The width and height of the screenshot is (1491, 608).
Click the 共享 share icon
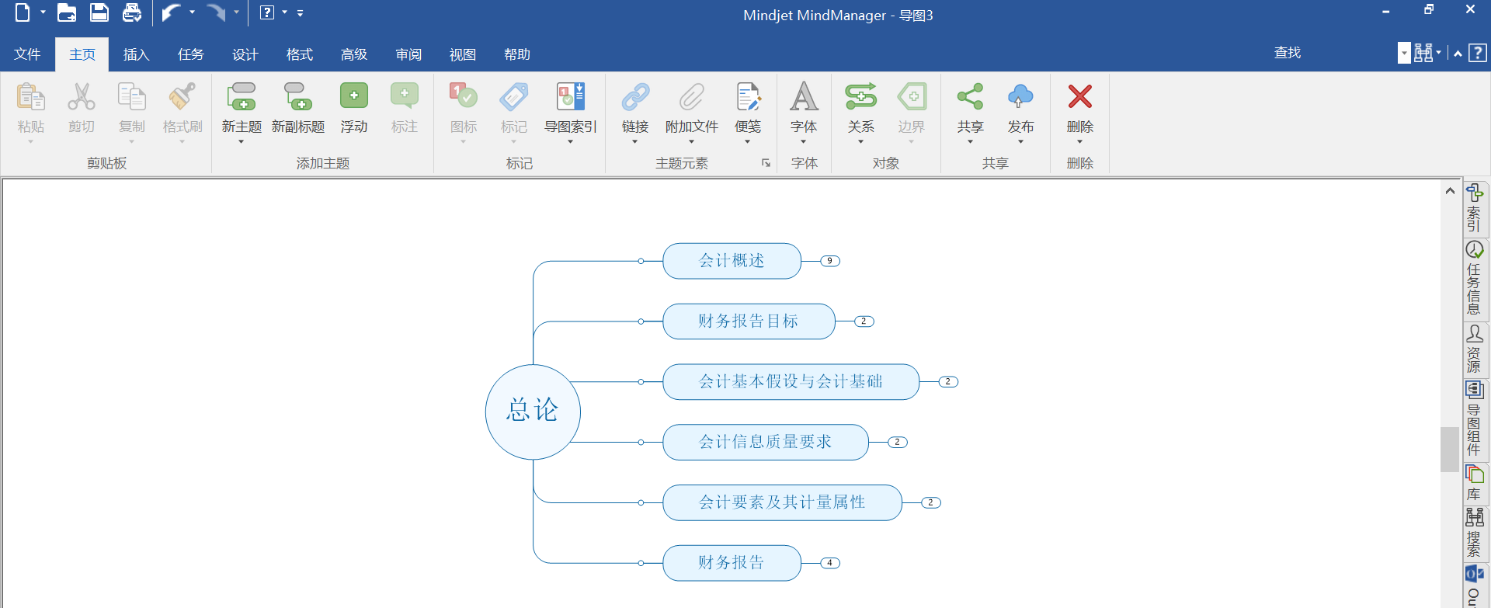click(971, 97)
